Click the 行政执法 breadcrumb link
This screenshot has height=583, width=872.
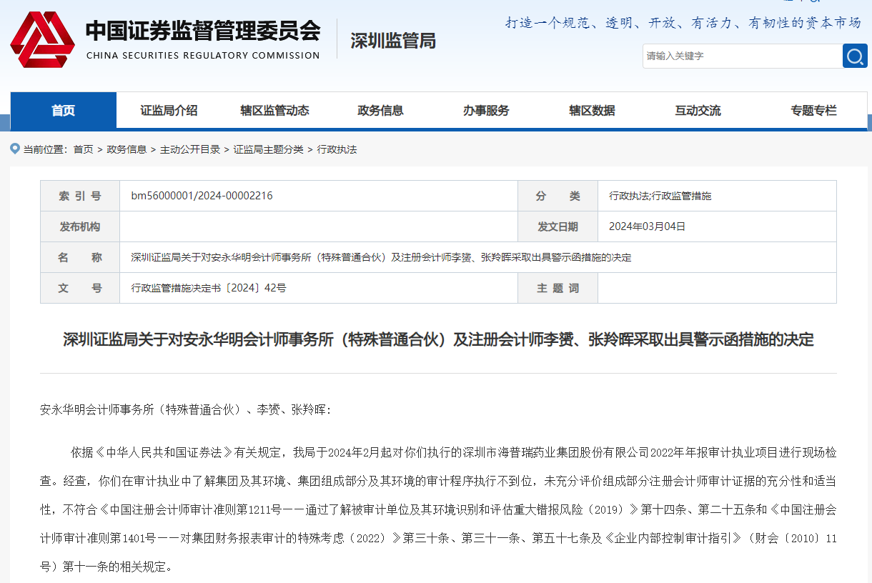pos(337,149)
